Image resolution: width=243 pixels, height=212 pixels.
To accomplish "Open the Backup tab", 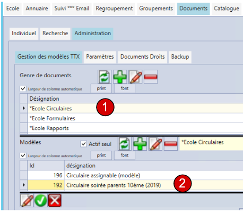I will [180, 57].
